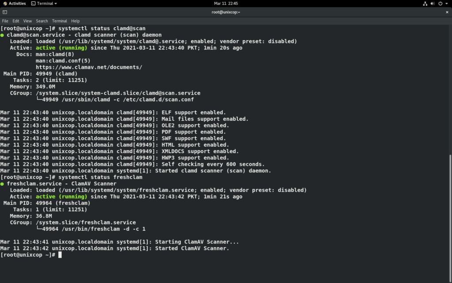Viewport: 452px width, 283px height.
Task: Click the Memory 36.8M value
Action: point(44,216)
